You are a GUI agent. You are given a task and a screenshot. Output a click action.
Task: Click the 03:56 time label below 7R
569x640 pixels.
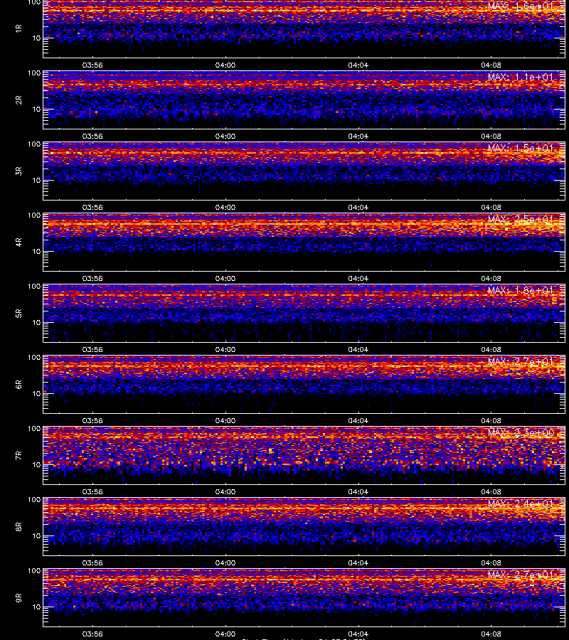coord(92,492)
